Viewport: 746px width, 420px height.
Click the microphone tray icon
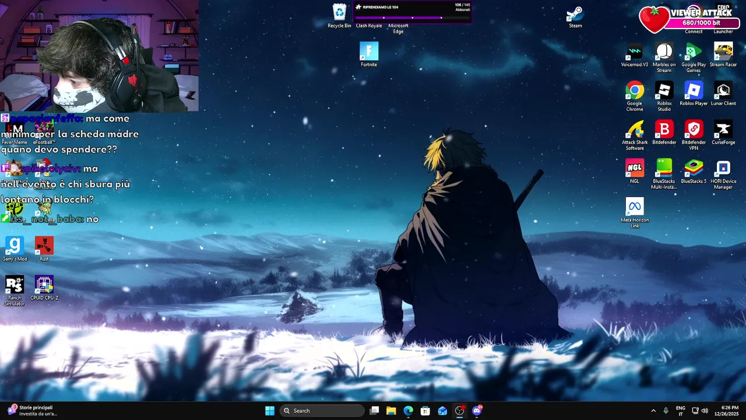coord(666,411)
